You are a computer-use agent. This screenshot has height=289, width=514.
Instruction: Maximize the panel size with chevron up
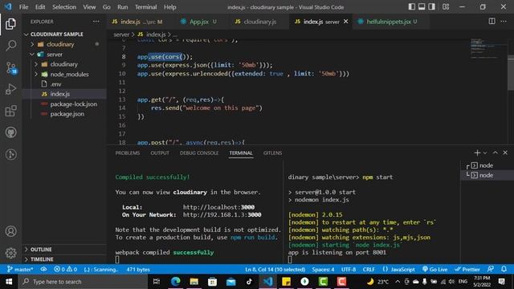pos(495,153)
